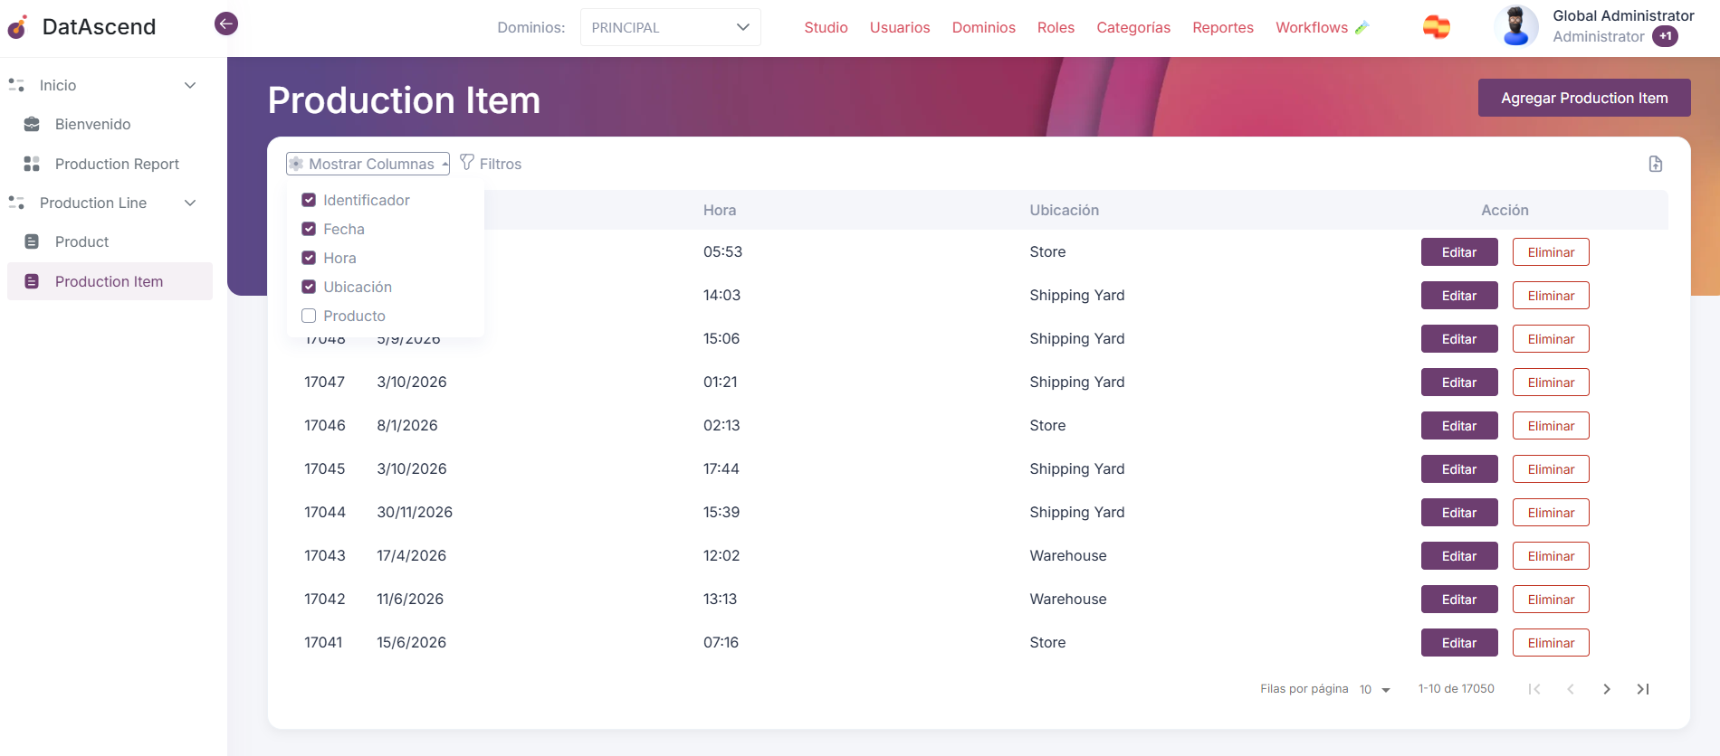Click the Filtros funnel icon
The width and height of the screenshot is (1720, 756).
coord(467,163)
